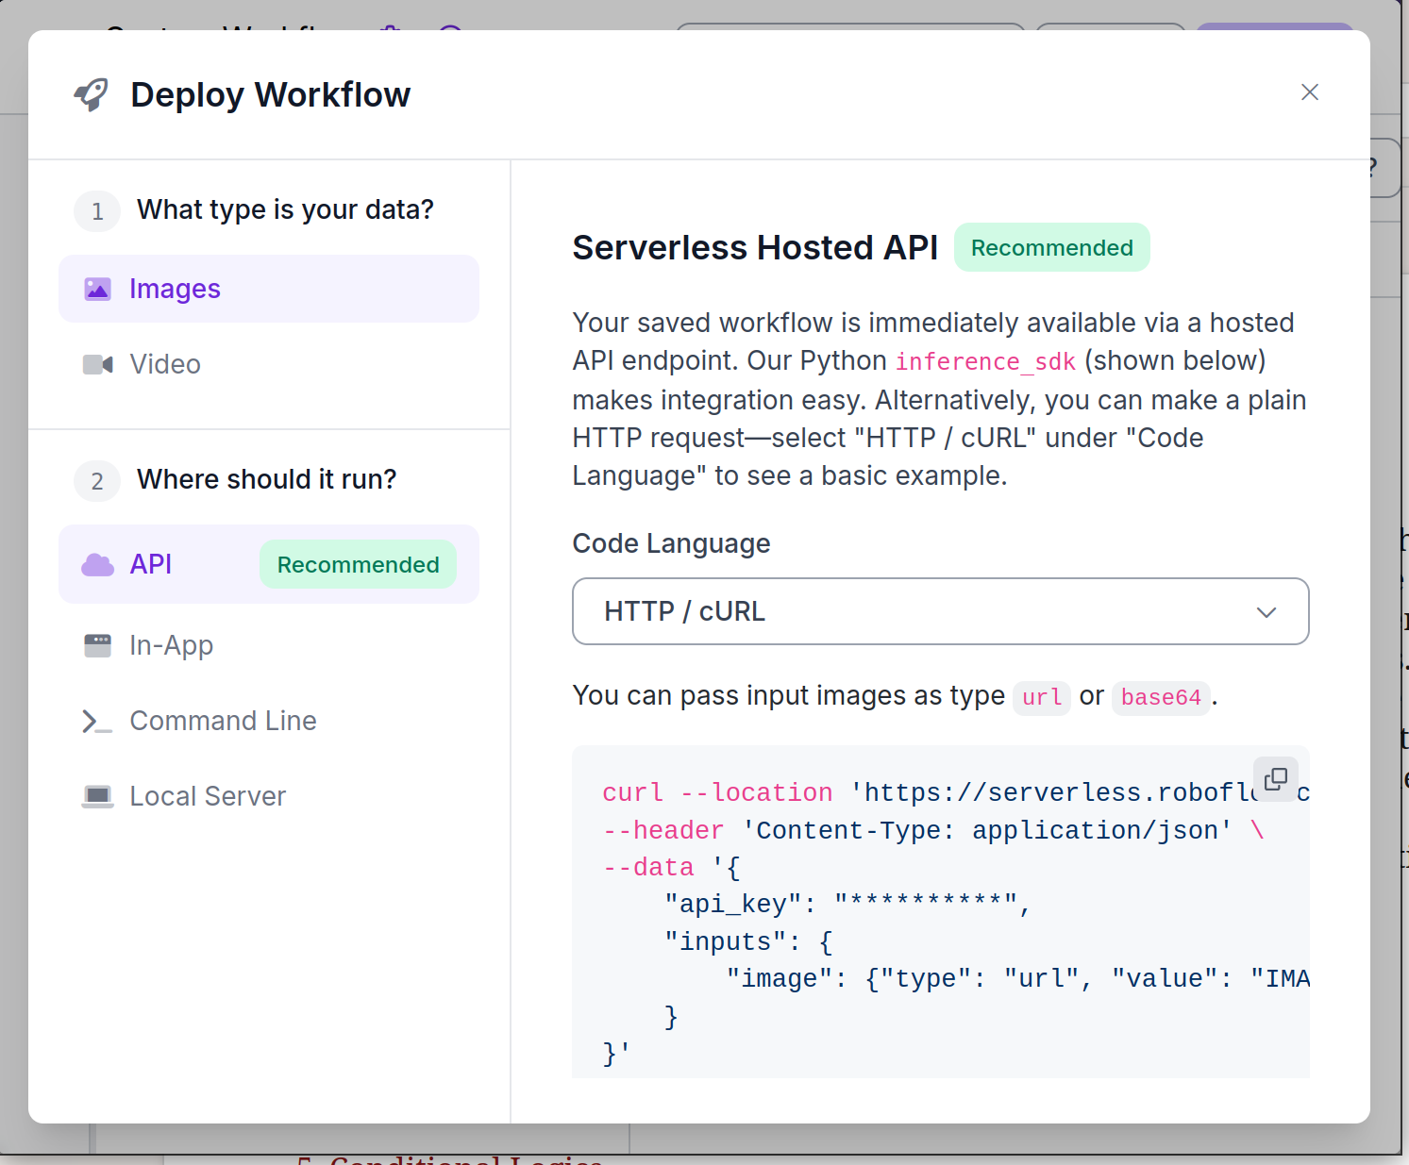Click the base64 type badge
This screenshot has height=1165, width=1409.
tap(1161, 697)
